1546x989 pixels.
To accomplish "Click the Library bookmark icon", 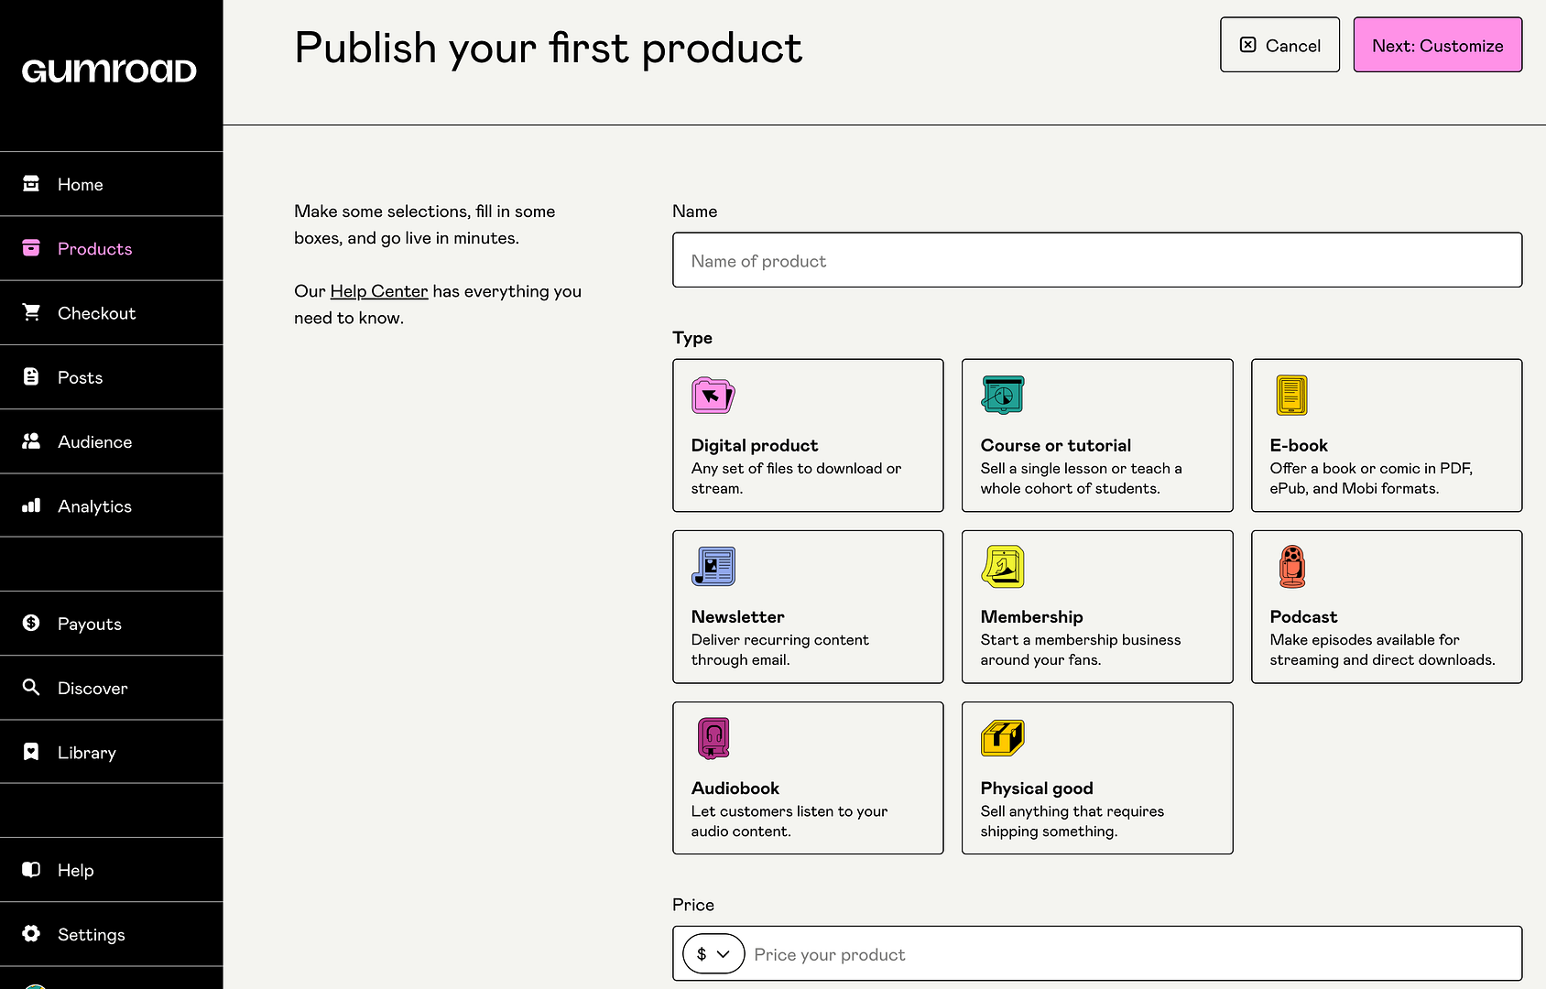I will (x=31, y=752).
